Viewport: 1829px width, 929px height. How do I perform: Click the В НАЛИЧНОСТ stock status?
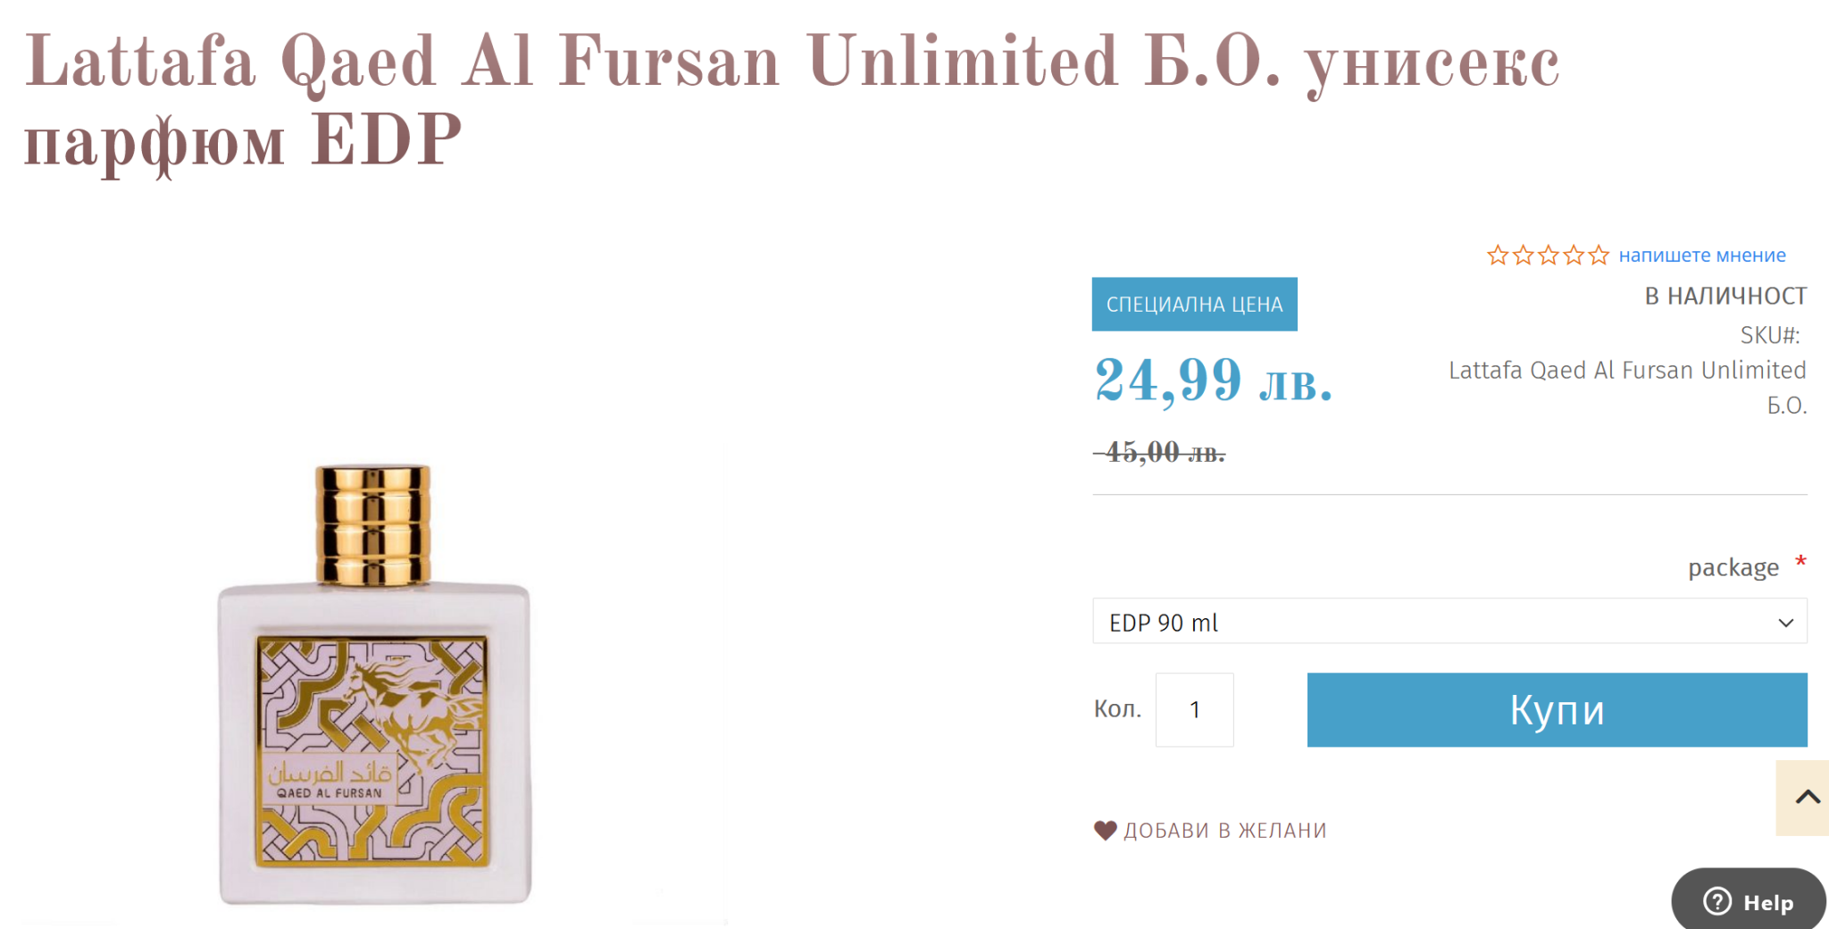[1725, 296]
